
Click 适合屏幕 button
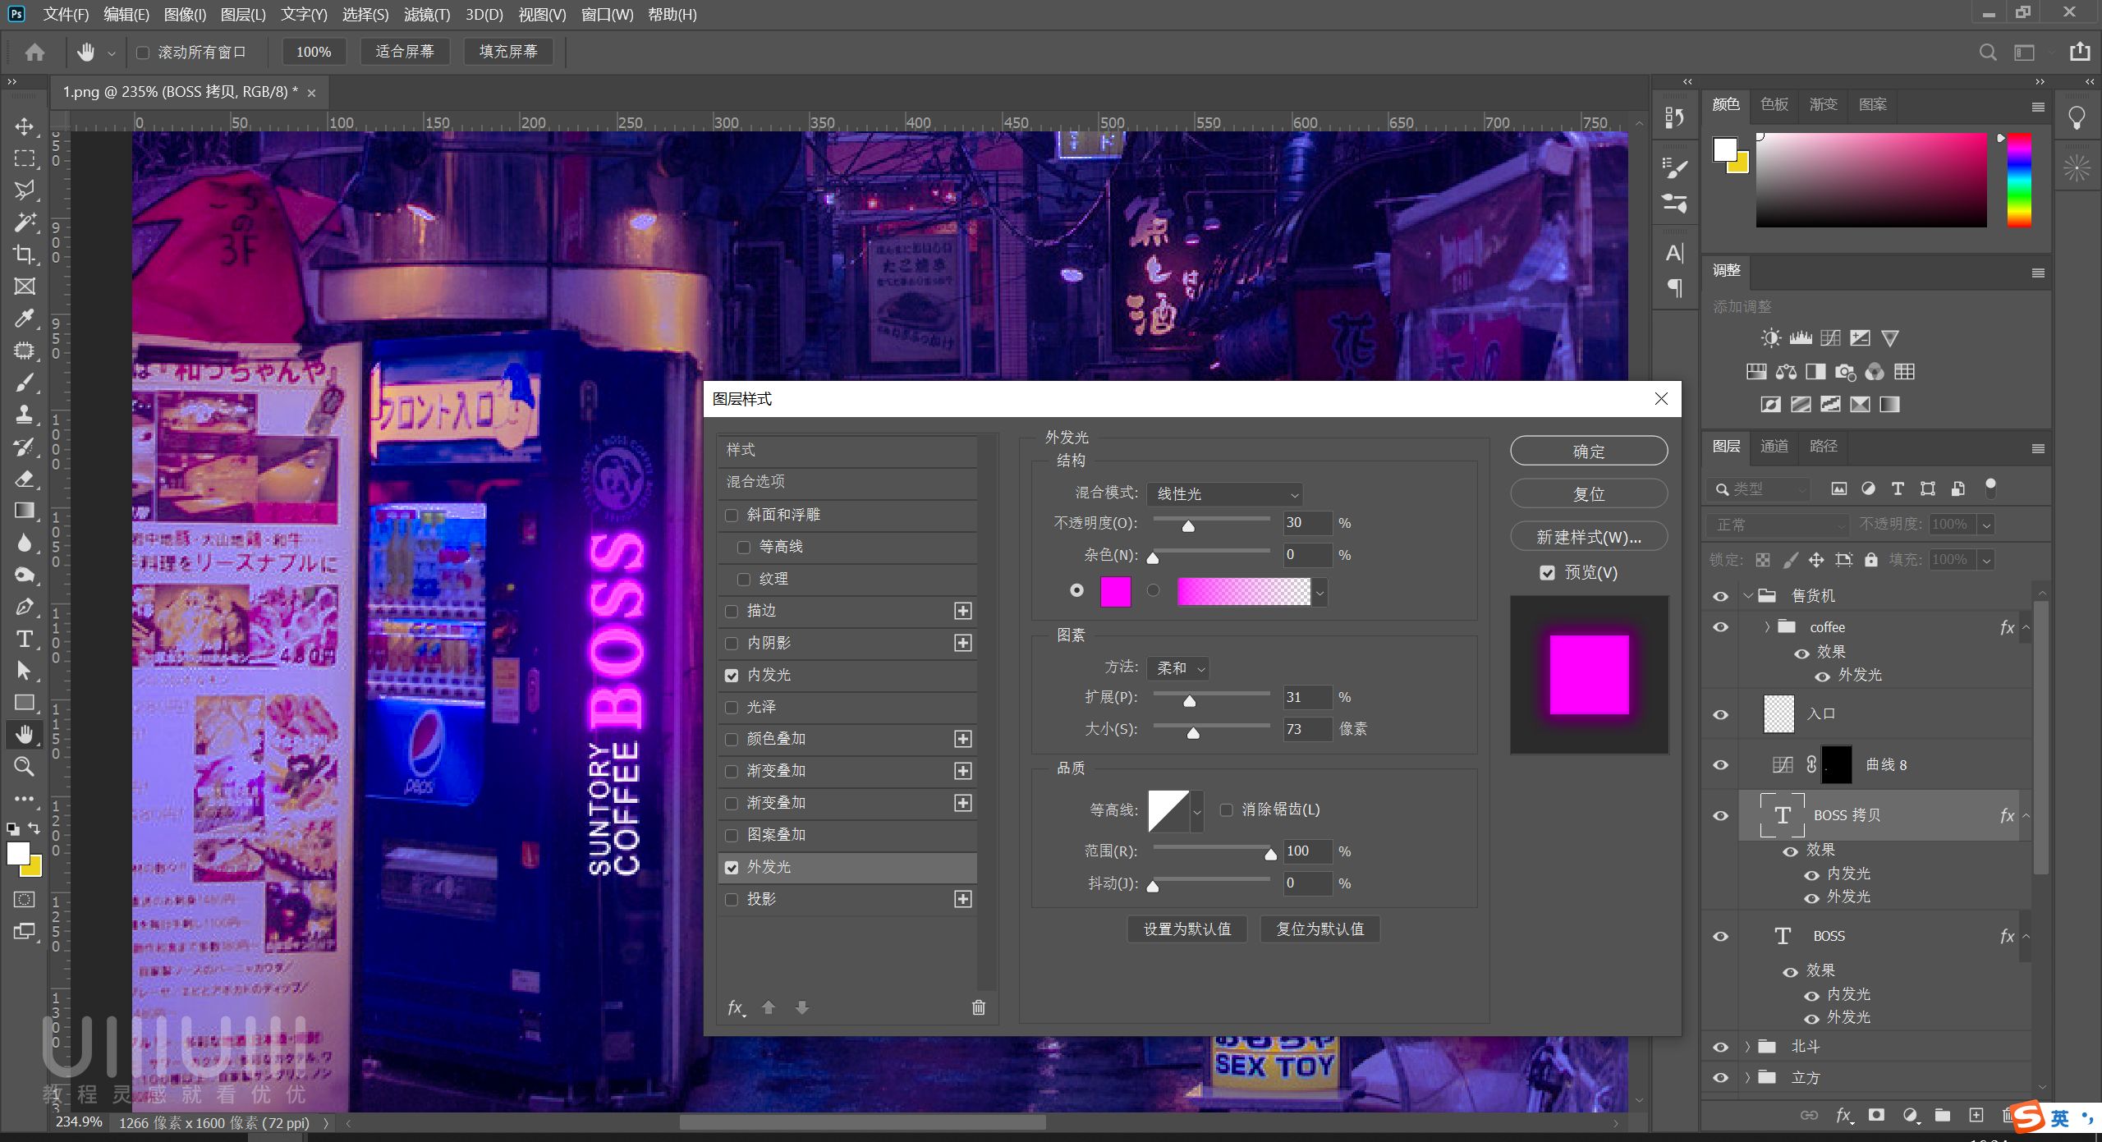405,52
